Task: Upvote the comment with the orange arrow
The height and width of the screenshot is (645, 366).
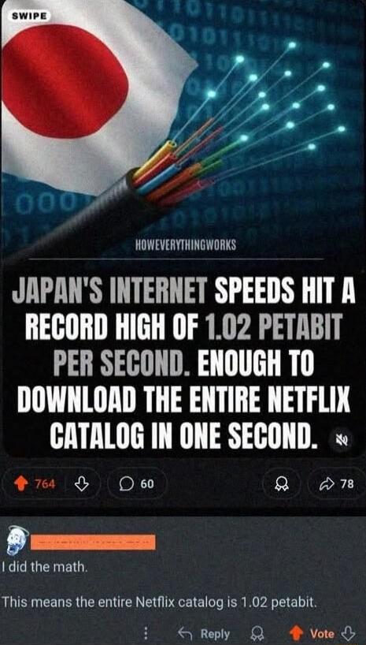Action: (x=295, y=634)
